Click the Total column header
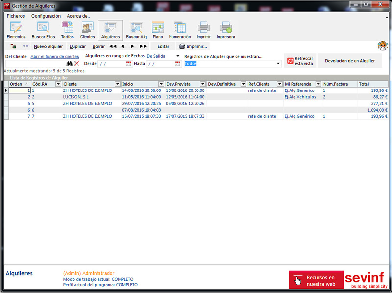Viewport: 392px width, 293px height. pyautogui.click(x=373, y=84)
